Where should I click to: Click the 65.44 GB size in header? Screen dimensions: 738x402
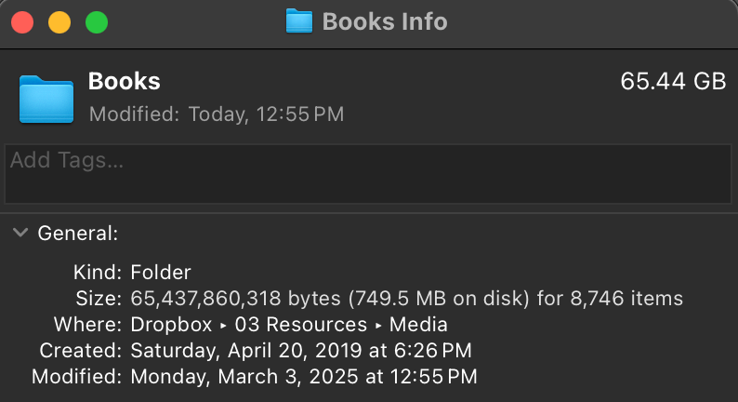coord(672,82)
